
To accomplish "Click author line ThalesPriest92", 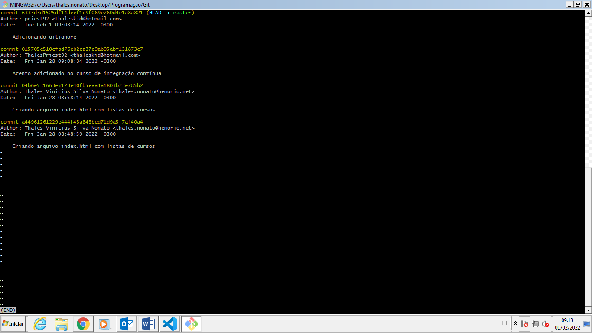I will (70, 55).
